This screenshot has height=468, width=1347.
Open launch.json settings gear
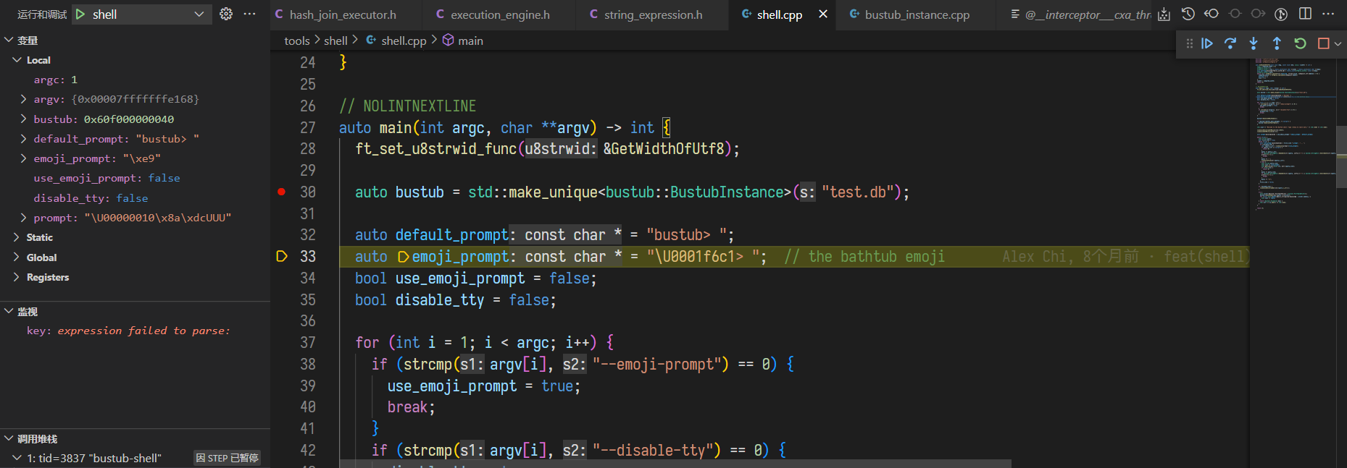point(226,14)
